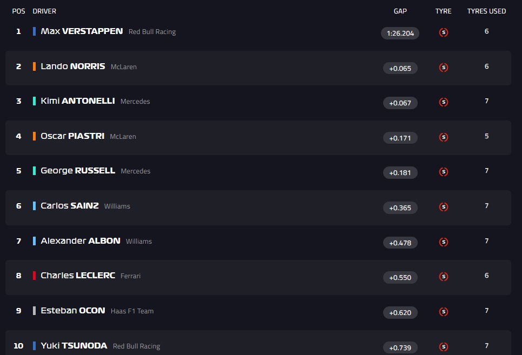The image size is (522, 355).
Task: Click soft tyre icon in Piastri's row
Action: coord(444,137)
